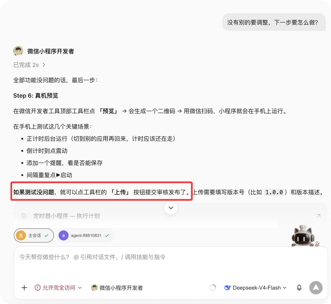
Task: Open the 定时器小程序 — 执行计划 card
Action: point(170,216)
